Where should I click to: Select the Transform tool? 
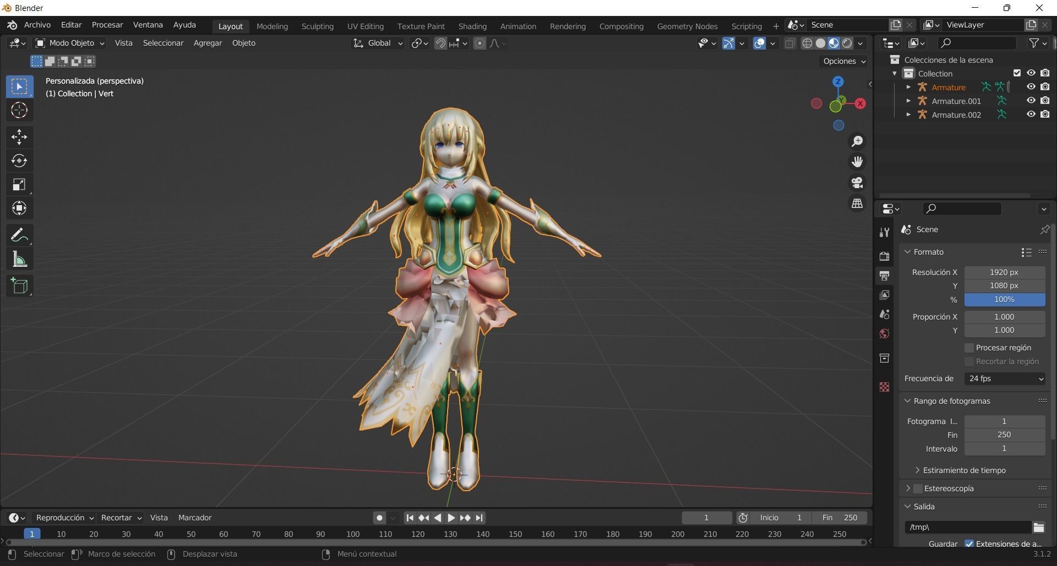tap(19, 208)
